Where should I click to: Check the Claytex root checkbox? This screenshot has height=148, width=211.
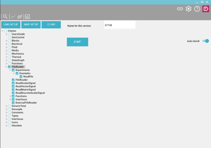point(5,31)
